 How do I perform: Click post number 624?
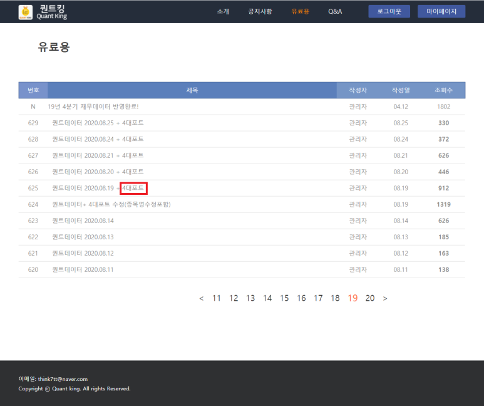(x=33, y=204)
